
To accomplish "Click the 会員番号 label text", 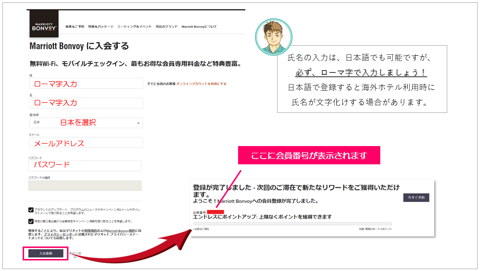I will (x=200, y=212).
